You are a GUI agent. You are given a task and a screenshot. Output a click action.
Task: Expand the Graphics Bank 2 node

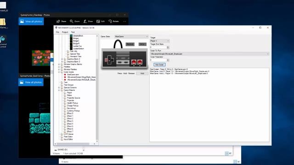tap(62, 59)
